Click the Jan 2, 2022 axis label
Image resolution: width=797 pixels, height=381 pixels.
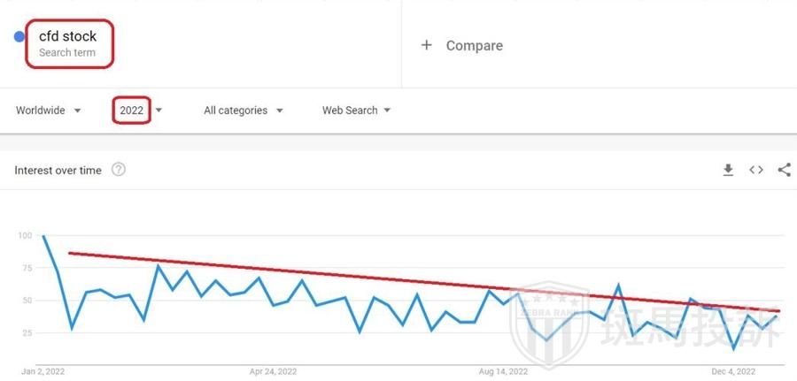tap(43, 371)
